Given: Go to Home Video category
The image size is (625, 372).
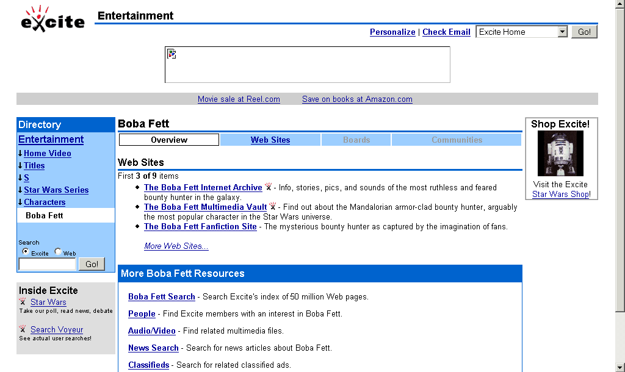Looking at the screenshot, I should click(48, 153).
